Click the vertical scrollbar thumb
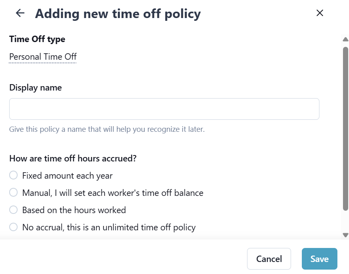This screenshot has height=274, width=349. click(345, 128)
